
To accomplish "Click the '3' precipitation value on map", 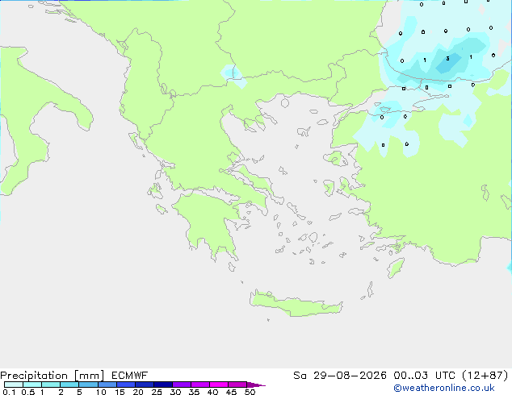I will pyautogui.click(x=447, y=59).
